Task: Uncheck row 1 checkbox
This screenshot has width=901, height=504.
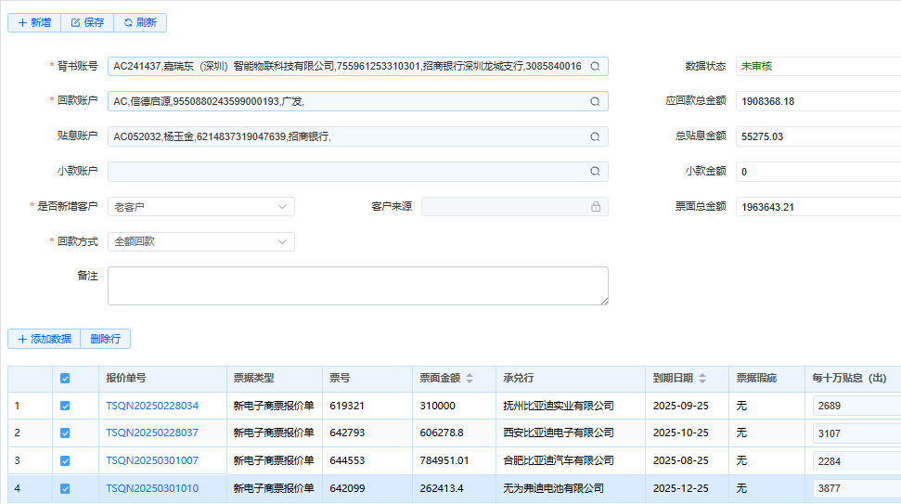Action: [65, 407]
